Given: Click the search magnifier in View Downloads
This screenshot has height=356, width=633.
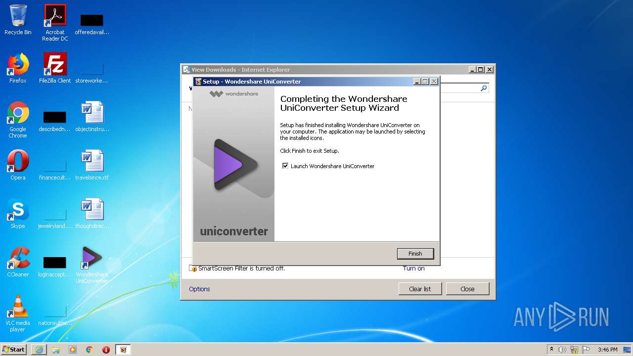Looking at the screenshot, I should tap(484, 88).
